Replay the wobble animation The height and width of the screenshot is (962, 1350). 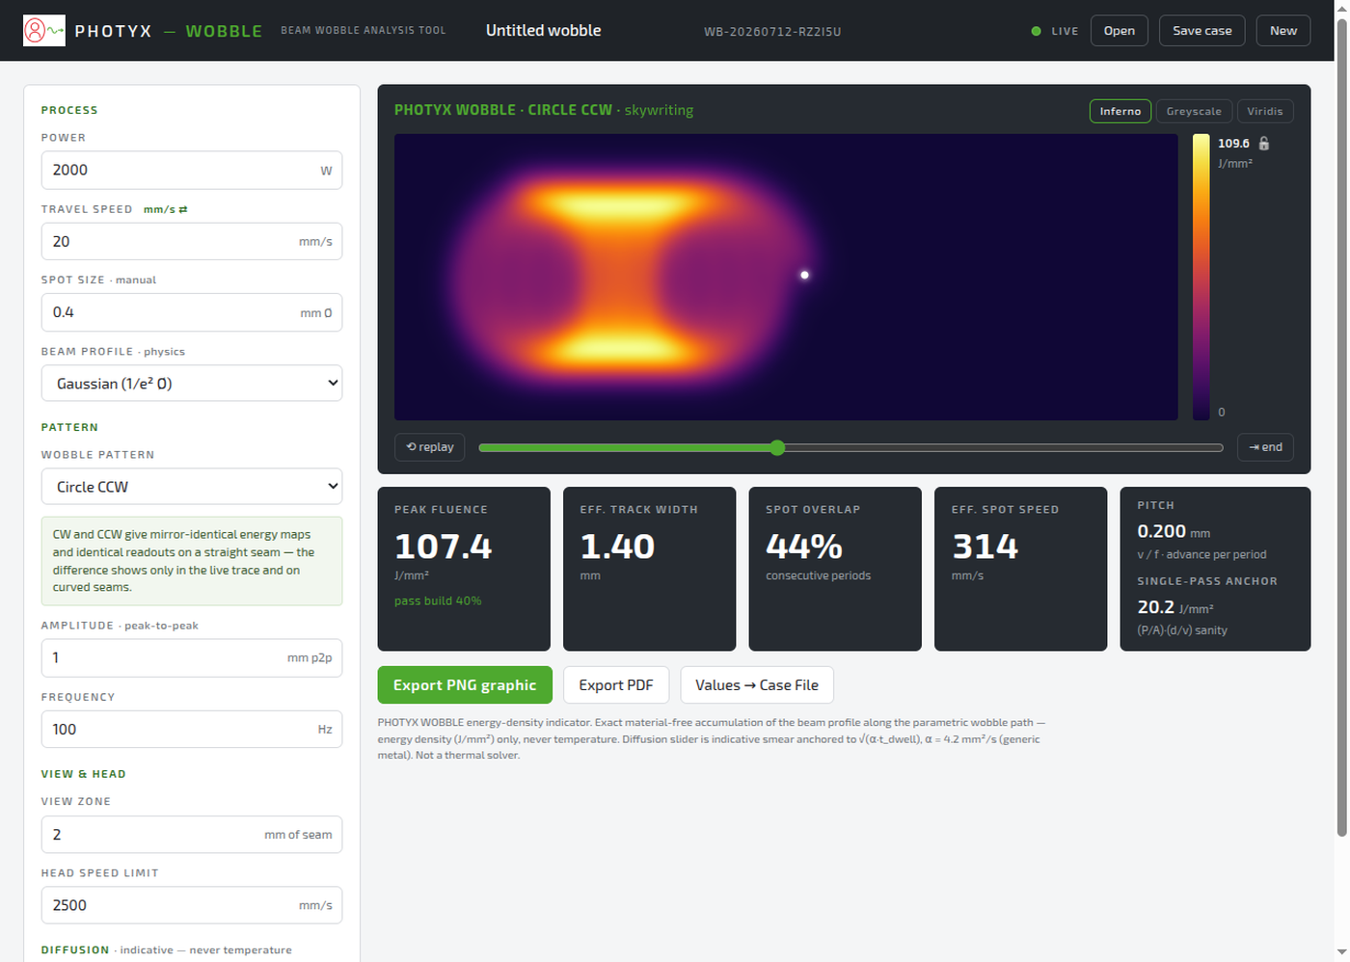[x=430, y=447]
